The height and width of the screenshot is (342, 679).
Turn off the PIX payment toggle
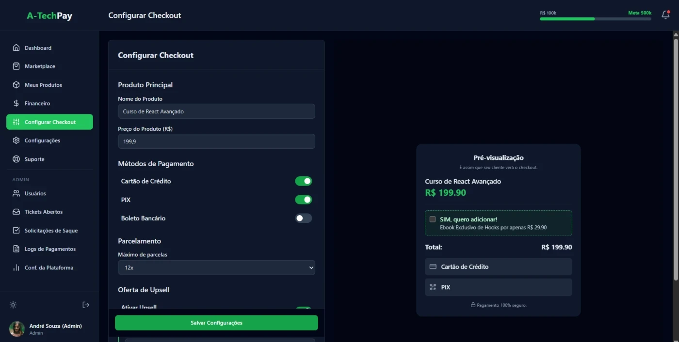[303, 200]
